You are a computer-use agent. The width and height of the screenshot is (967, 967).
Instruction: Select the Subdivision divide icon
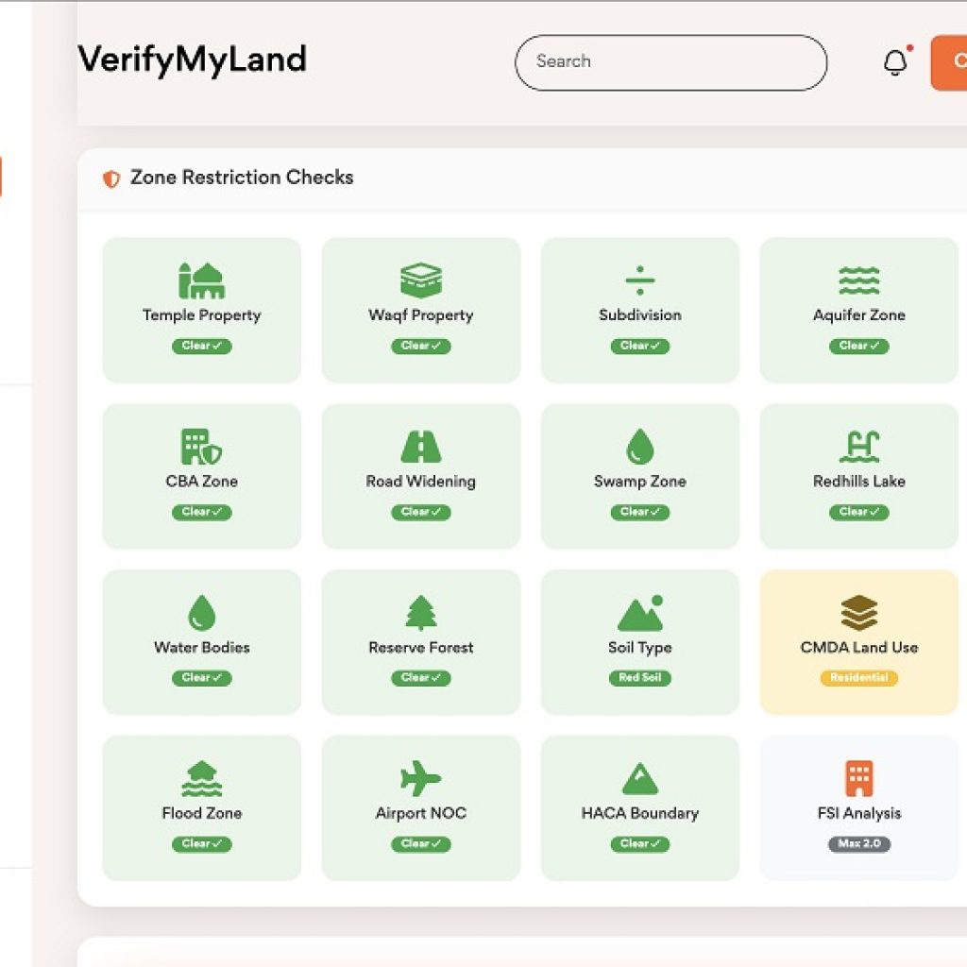pos(639,280)
